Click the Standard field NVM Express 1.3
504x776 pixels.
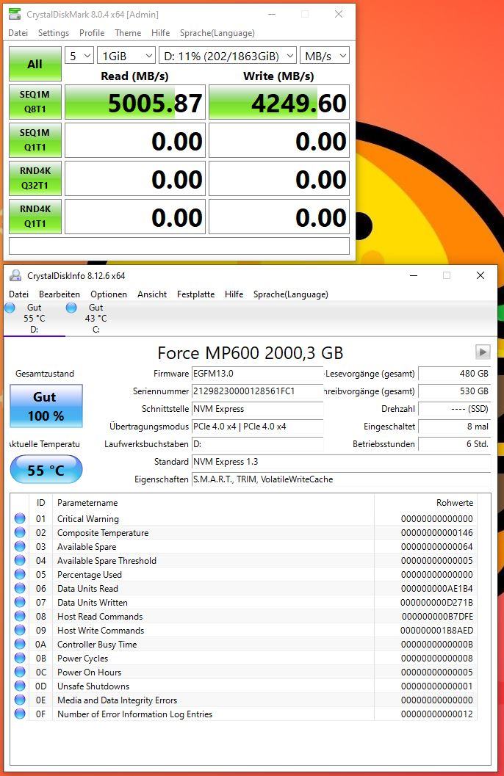341,462
